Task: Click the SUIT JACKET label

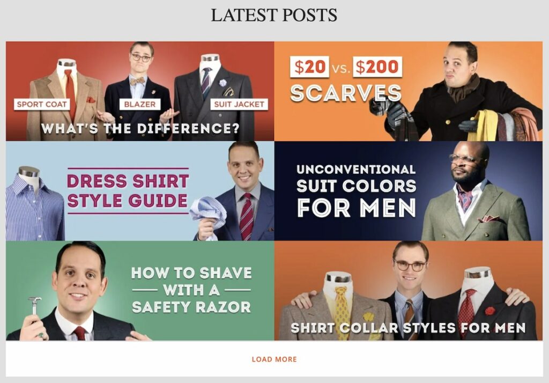Action: pos(239,104)
